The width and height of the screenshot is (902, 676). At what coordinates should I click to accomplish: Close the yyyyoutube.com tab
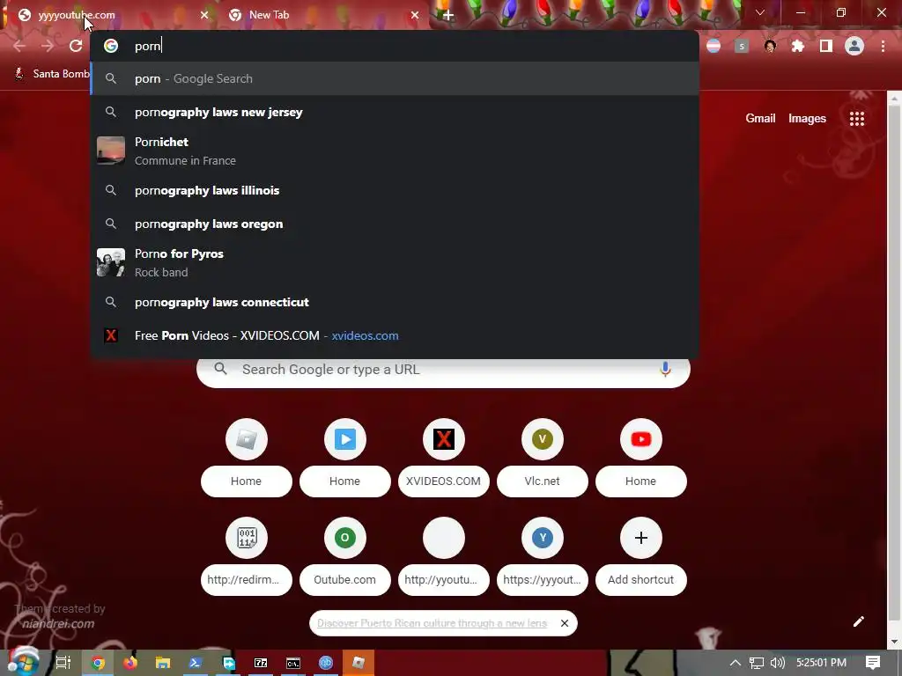click(204, 15)
